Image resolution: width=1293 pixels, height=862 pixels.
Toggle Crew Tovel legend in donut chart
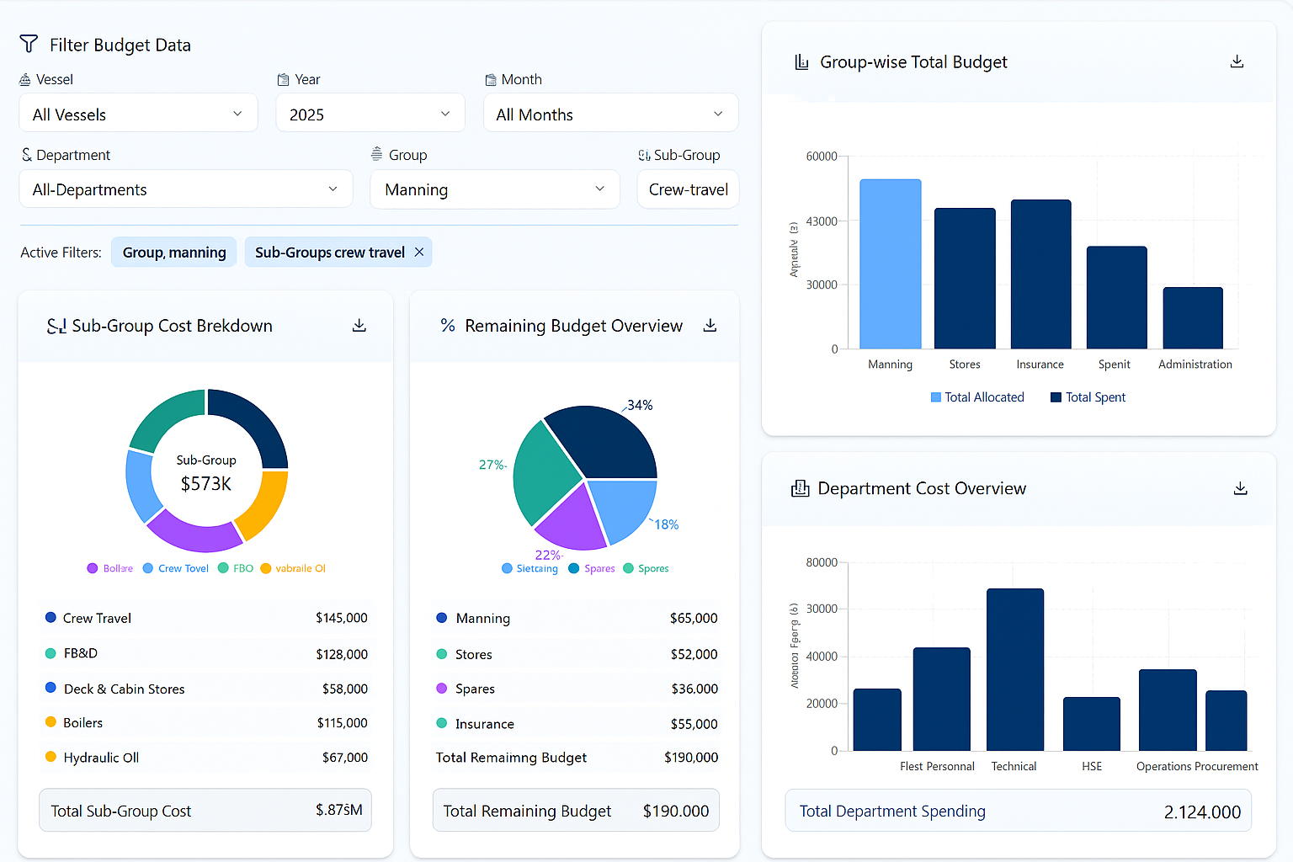click(x=176, y=568)
